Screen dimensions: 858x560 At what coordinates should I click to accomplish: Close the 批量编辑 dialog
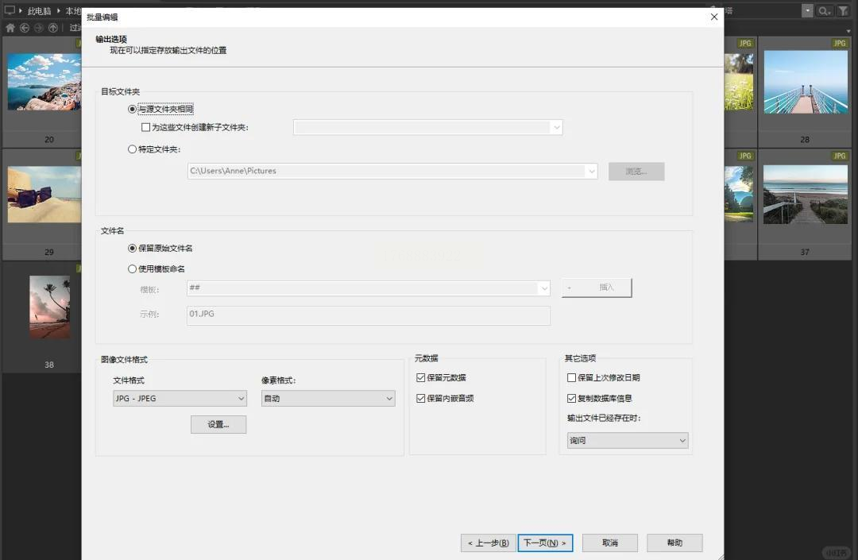(x=714, y=17)
